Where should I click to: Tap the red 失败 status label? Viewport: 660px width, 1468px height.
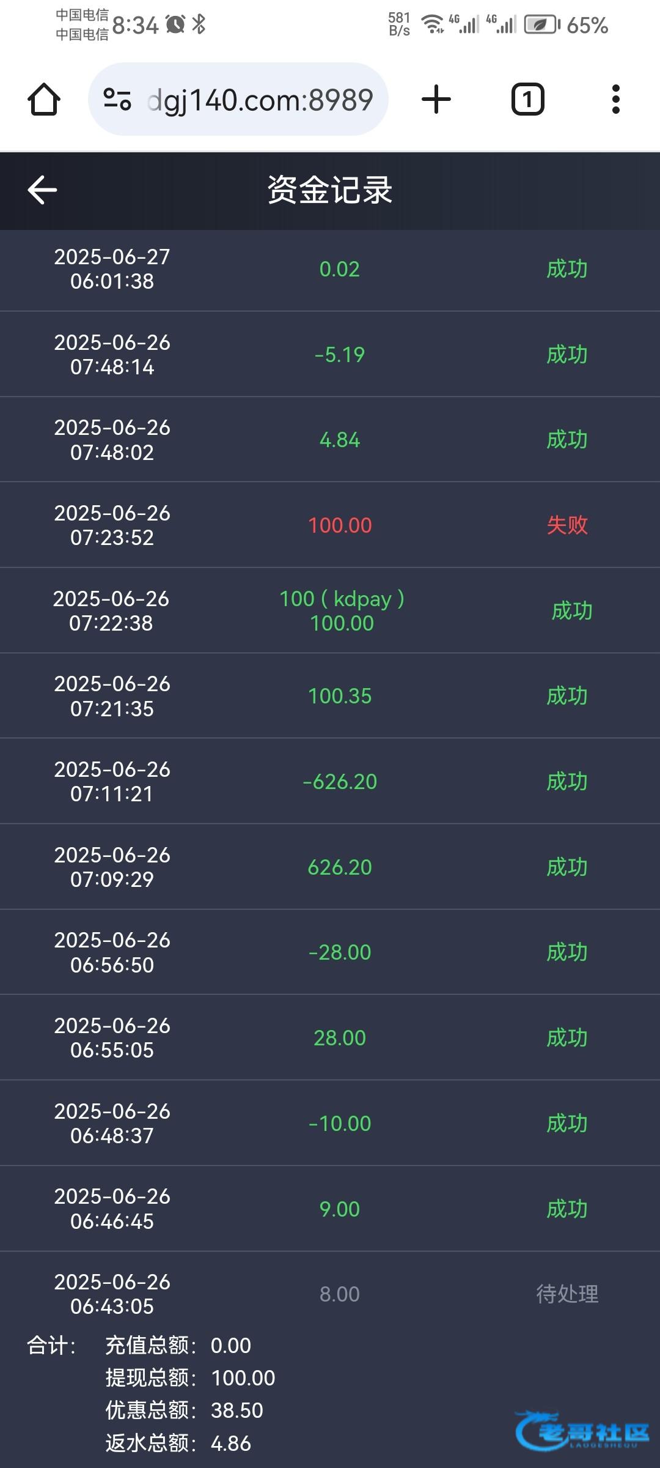[x=567, y=525]
